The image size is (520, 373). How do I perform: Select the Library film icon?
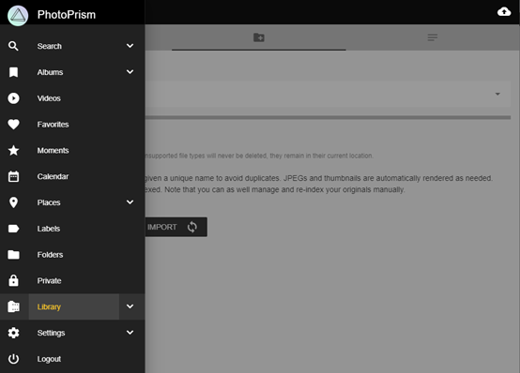tap(13, 306)
